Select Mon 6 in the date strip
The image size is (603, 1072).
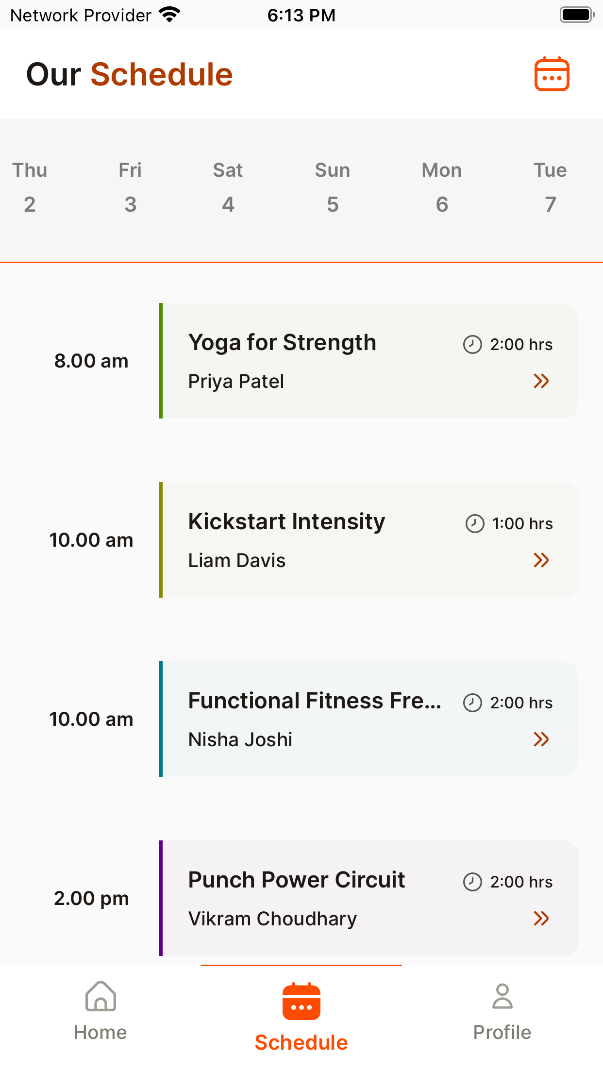click(x=442, y=187)
